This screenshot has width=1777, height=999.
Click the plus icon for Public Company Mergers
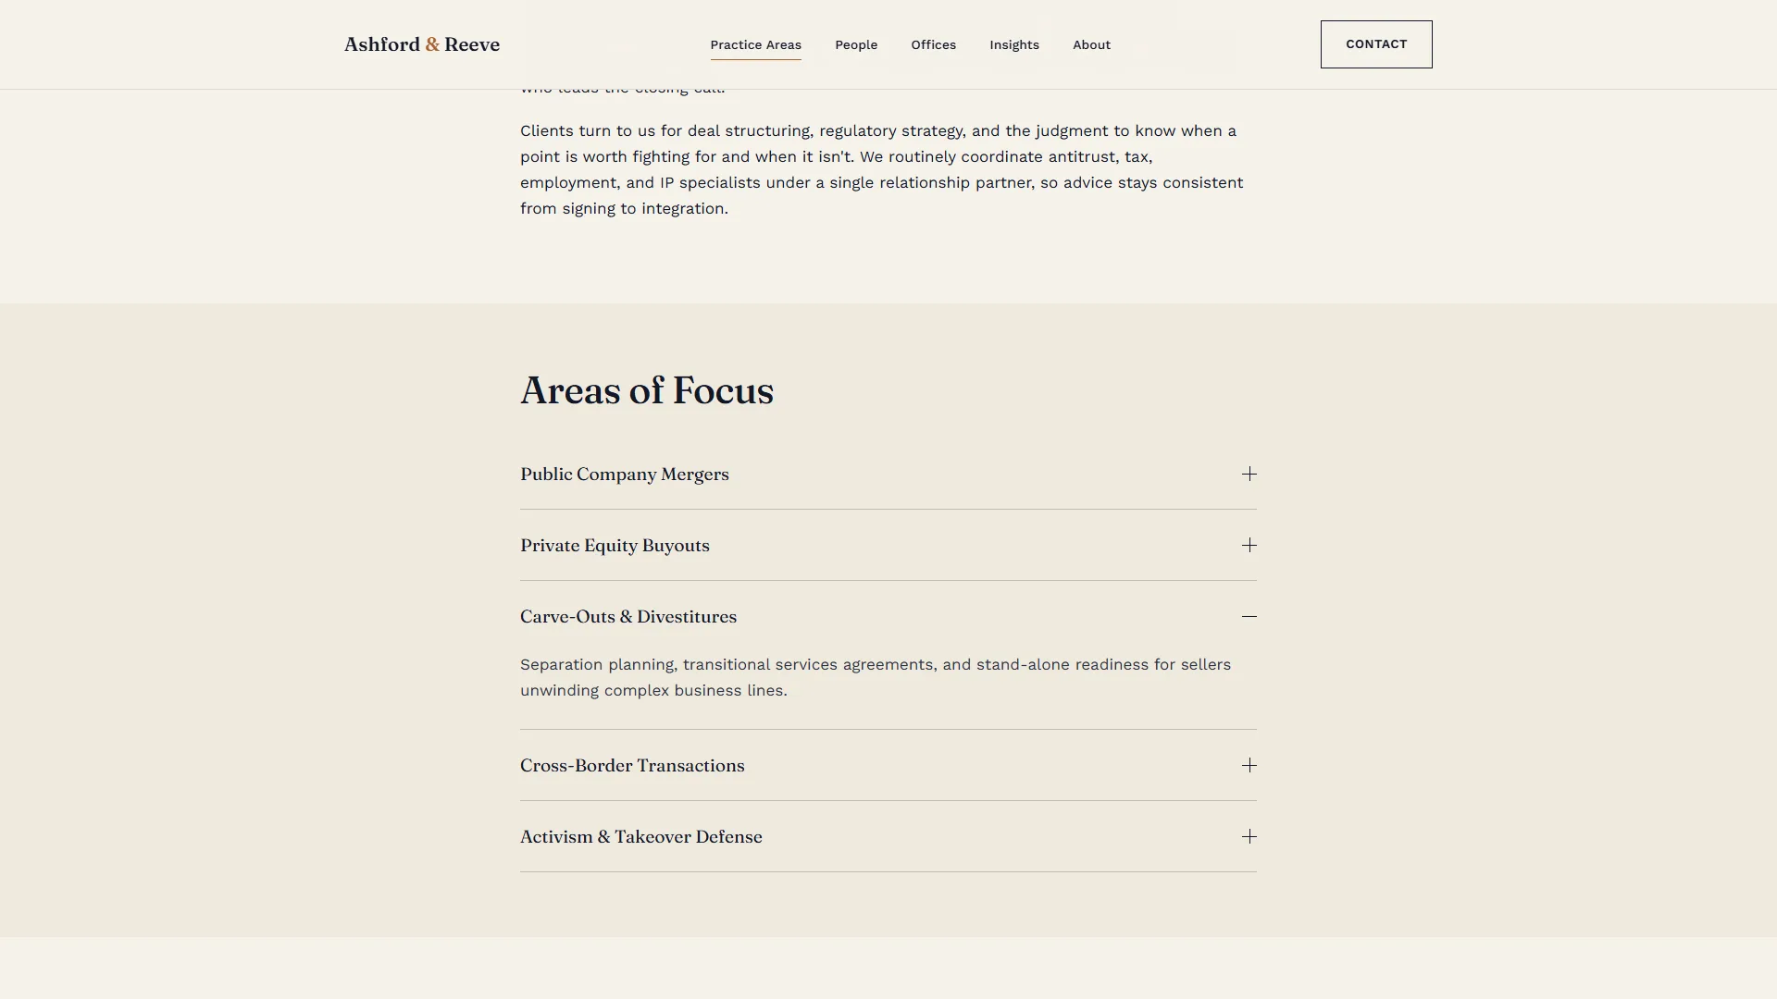click(1249, 474)
